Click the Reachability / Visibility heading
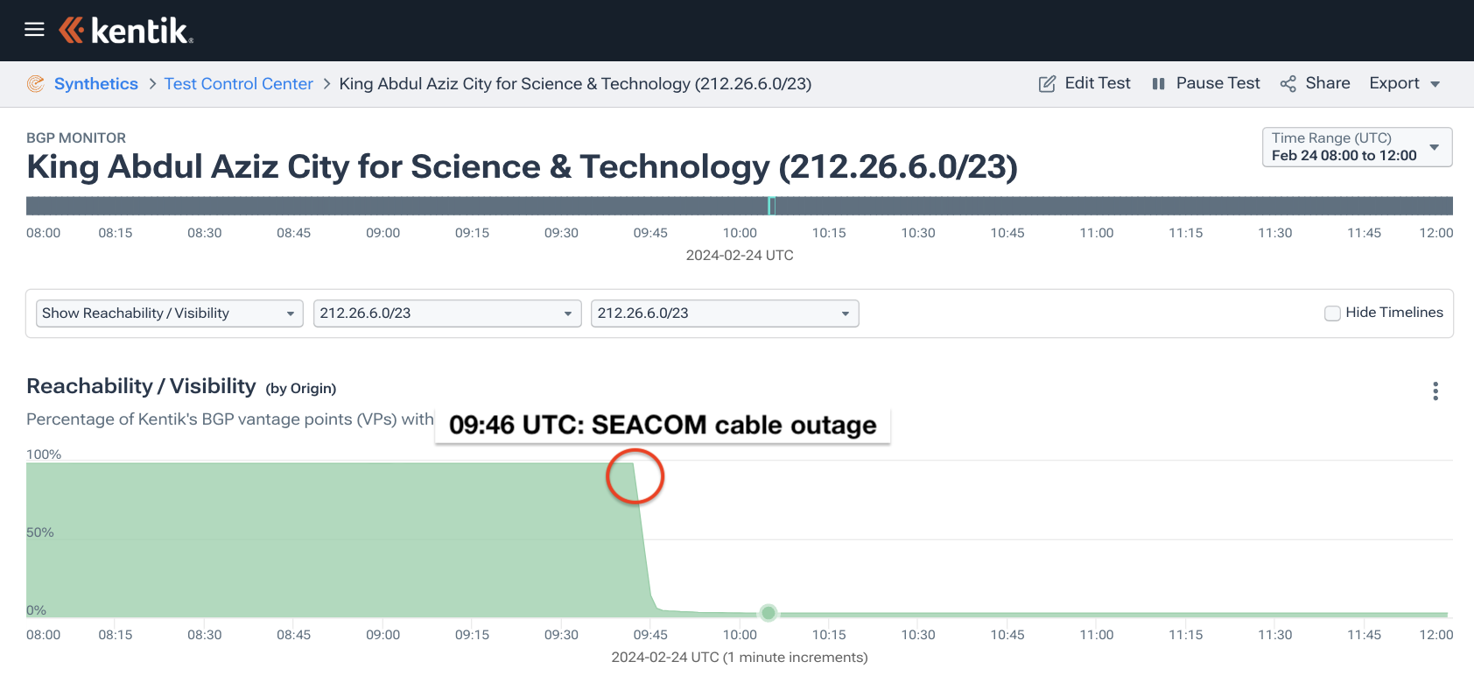This screenshot has height=683, width=1474. (x=141, y=386)
